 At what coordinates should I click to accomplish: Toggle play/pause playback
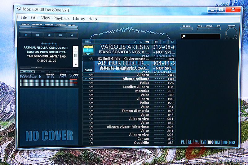(x=49, y=35)
